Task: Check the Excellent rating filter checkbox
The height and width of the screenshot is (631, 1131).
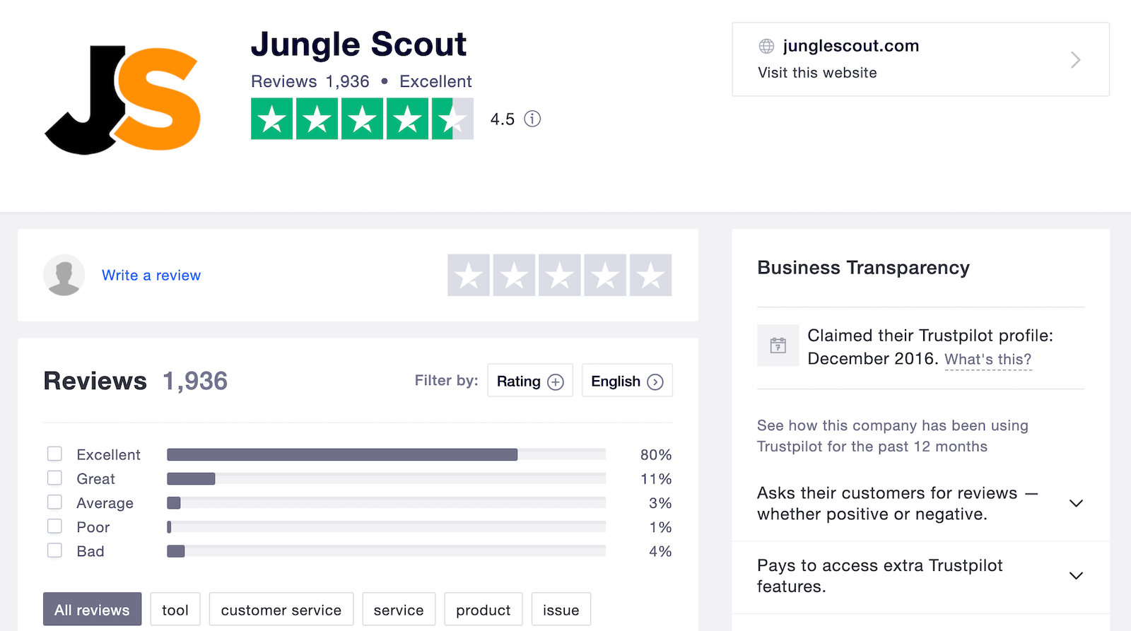Action: (54, 454)
